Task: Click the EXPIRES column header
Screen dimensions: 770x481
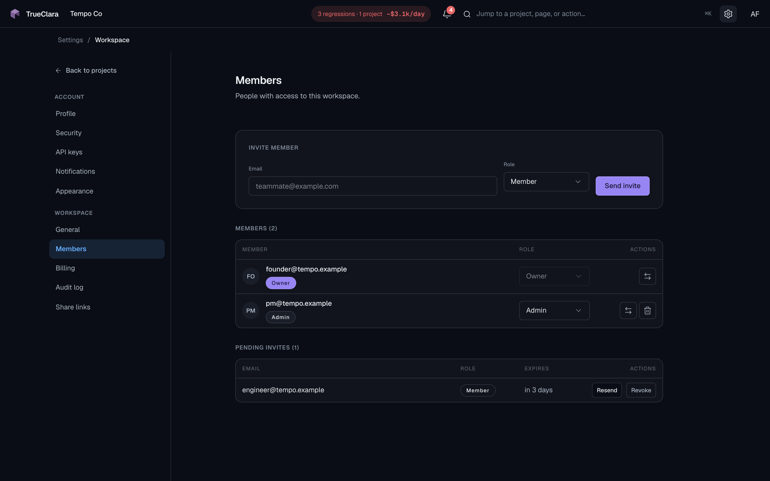Action: click(536, 369)
